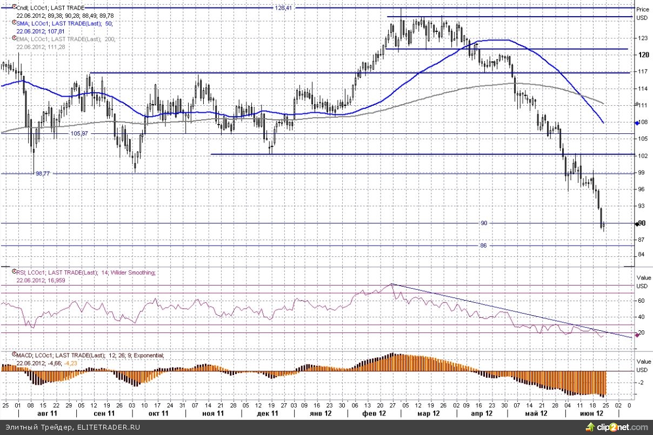Select the 98,77 level line label
Image resolution: width=653 pixels, height=435 pixels.
tap(43, 174)
